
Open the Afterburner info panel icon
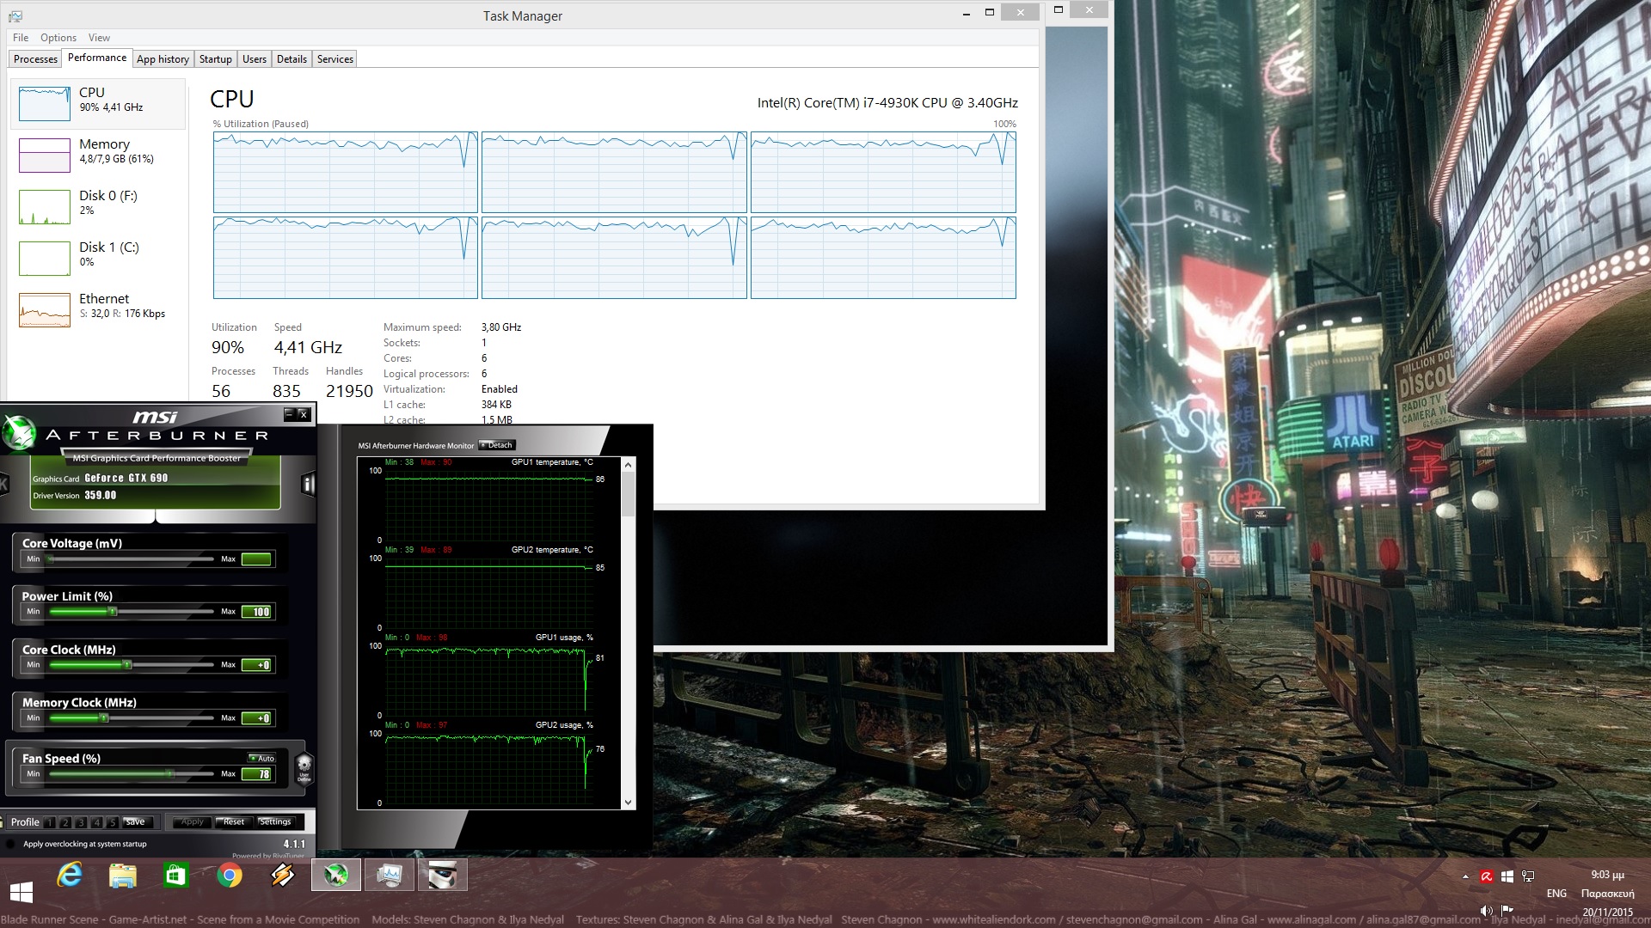308,485
